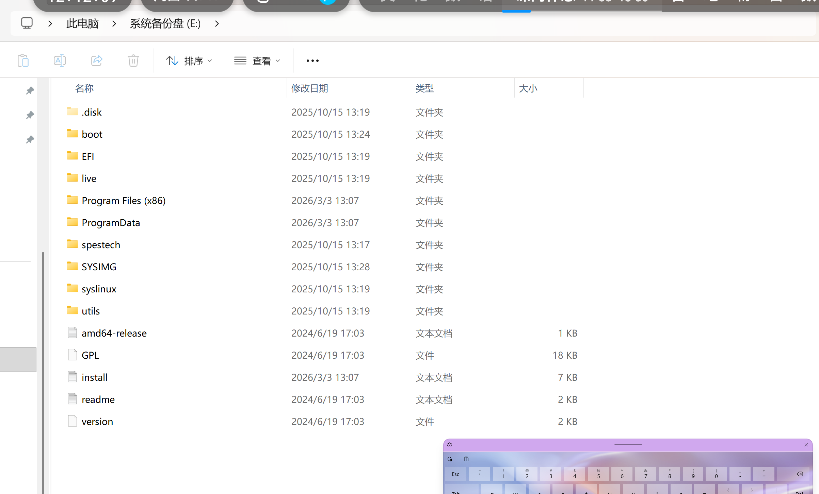The height and width of the screenshot is (494, 819).
Task: Select the amd64-release text file
Action: tap(114, 333)
